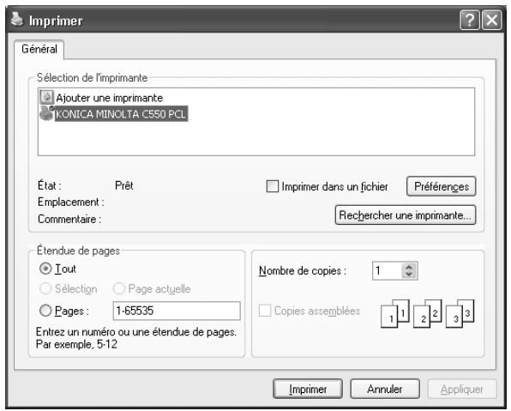This screenshot has height=411, width=511.
Task: Click the 3-3 pages collate illustration
Action: pos(460,314)
